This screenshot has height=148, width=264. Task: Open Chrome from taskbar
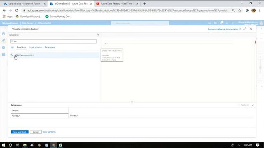tap(39, 145)
